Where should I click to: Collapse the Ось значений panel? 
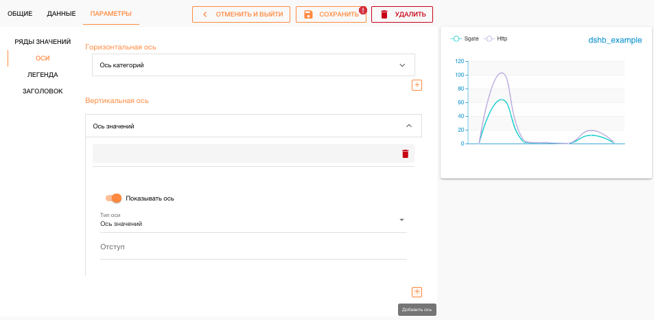[409, 126]
